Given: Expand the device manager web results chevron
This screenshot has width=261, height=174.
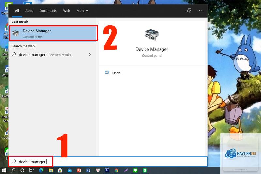Looking at the screenshot, I should 90,54.
